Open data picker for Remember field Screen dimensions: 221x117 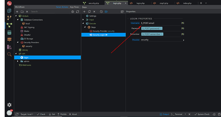coord(183,34)
